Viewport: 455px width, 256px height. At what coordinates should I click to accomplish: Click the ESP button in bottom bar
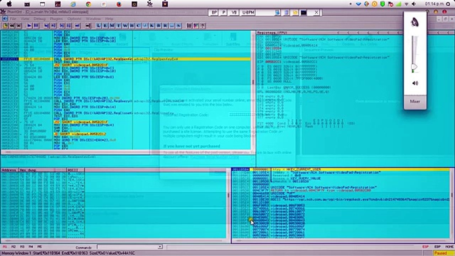[x=425, y=247]
